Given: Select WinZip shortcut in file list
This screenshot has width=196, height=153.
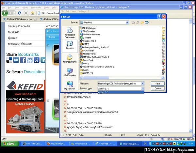Looking at the screenshot, I should coord(85,64).
